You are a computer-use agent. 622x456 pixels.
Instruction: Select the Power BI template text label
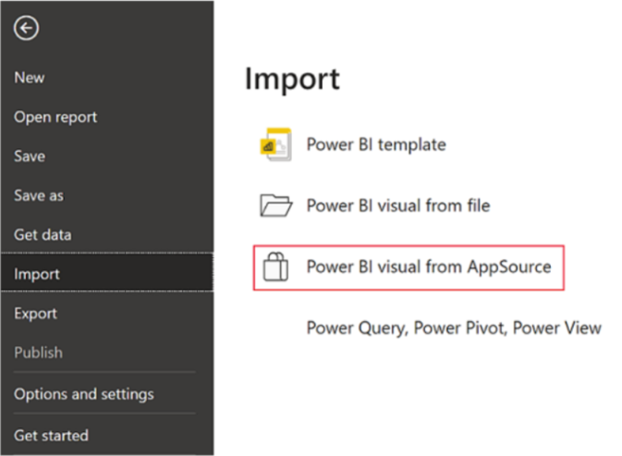[x=375, y=144]
